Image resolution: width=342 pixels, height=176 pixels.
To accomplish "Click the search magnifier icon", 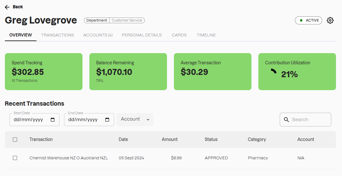I will 286,120.
